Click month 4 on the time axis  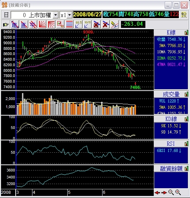click(34, 192)
